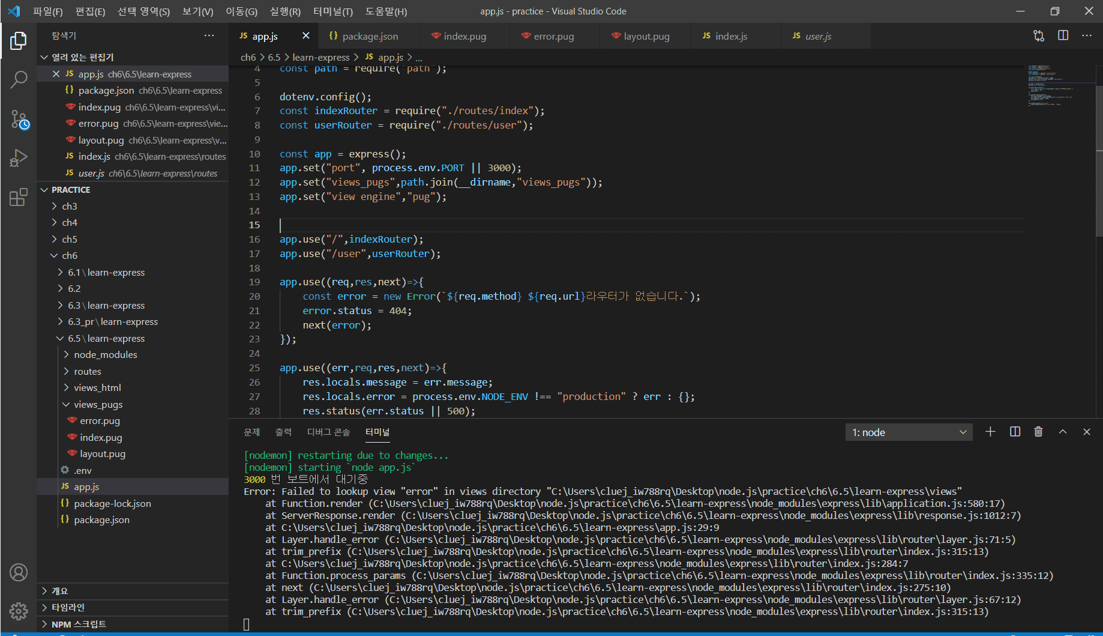
Task: Open the Manage settings gear
Action: [x=19, y=611]
